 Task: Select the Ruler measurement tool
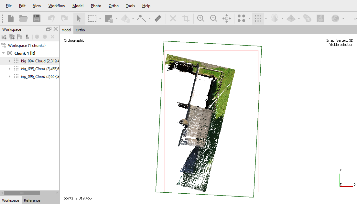tap(158, 18)
